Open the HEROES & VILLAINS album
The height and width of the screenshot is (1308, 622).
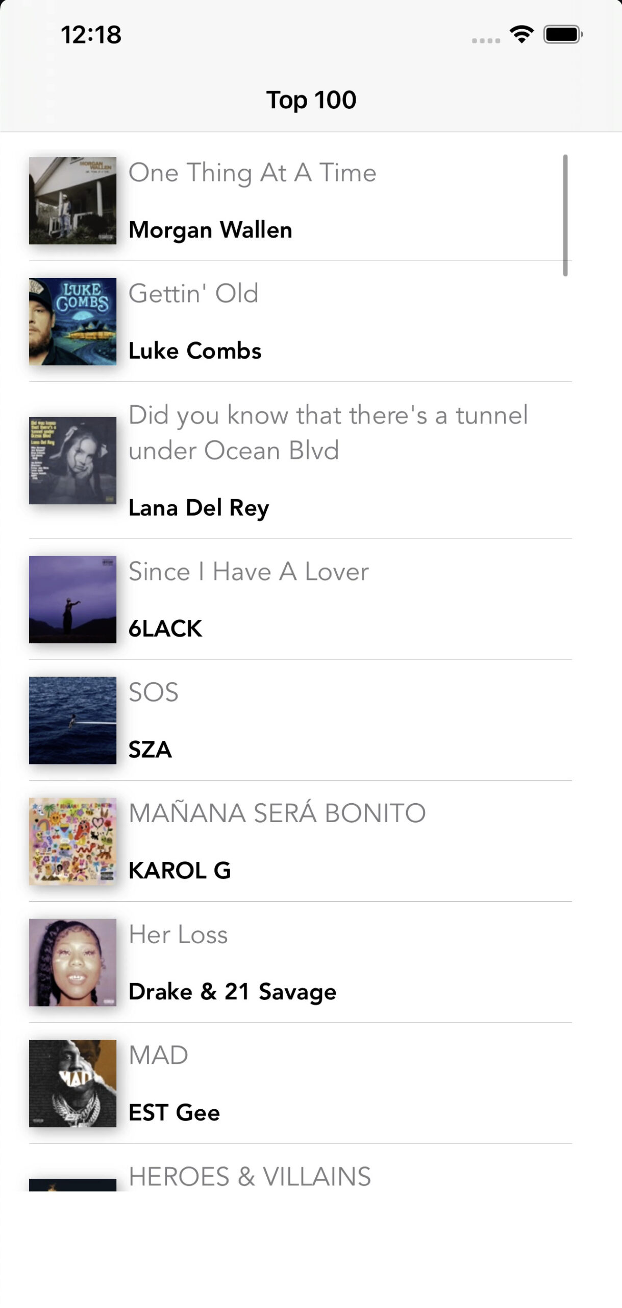click(249, 1176)
